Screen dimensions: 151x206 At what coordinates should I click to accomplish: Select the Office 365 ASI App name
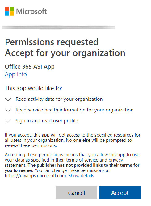pyautogui.click(x=30, y=67)
